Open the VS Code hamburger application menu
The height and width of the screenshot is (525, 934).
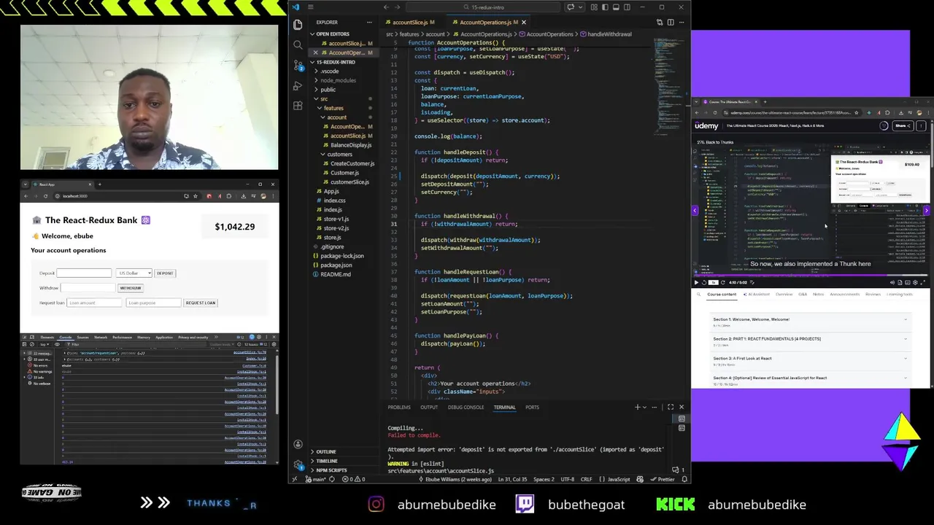[310, 7]
